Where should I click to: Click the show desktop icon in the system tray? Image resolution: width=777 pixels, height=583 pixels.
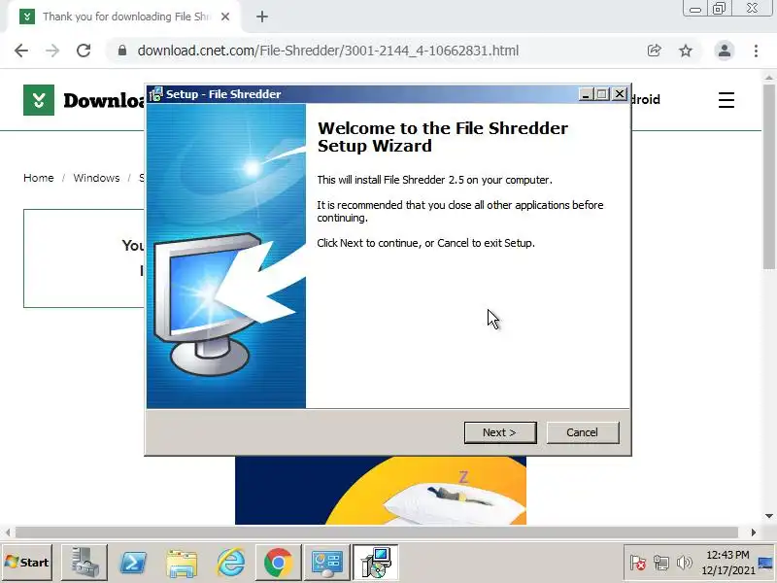(766, 563)
